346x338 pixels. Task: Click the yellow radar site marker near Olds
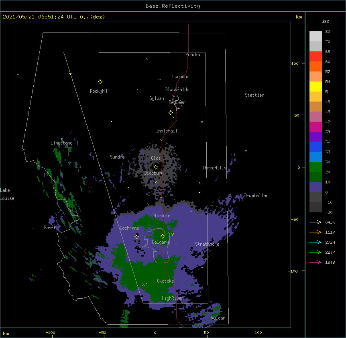click(156, 167)
